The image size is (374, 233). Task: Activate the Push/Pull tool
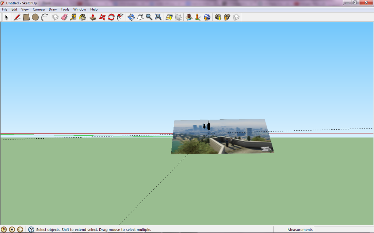(x=93, y=17)
